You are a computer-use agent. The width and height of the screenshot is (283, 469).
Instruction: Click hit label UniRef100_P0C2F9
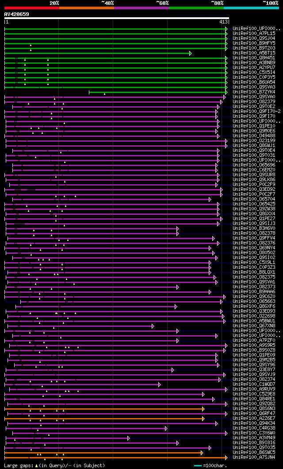(254, 184)
